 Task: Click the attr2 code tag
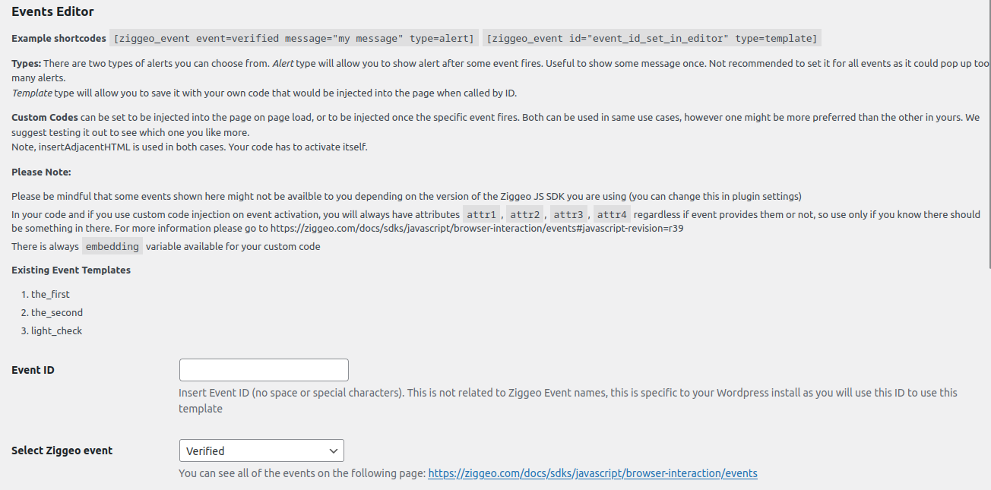coord(525,215)
